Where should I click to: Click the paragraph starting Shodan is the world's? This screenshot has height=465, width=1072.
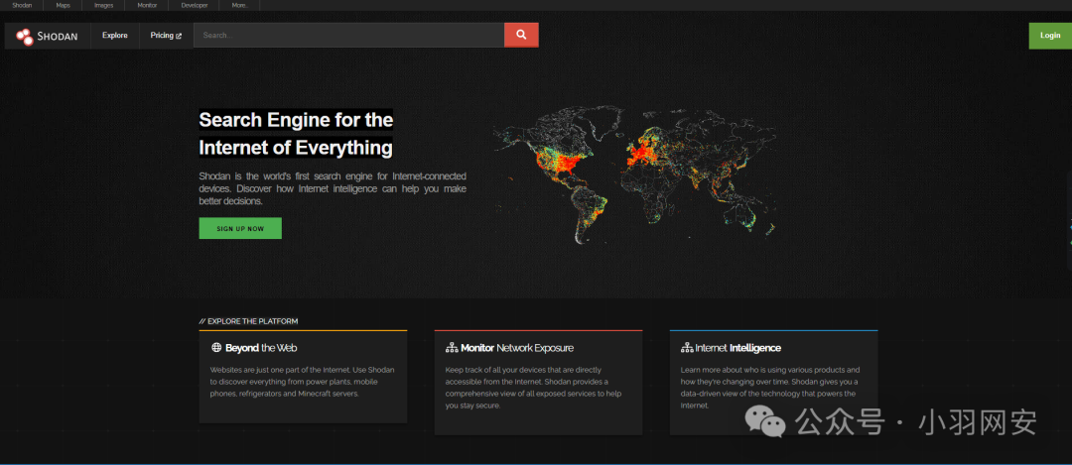333,188
